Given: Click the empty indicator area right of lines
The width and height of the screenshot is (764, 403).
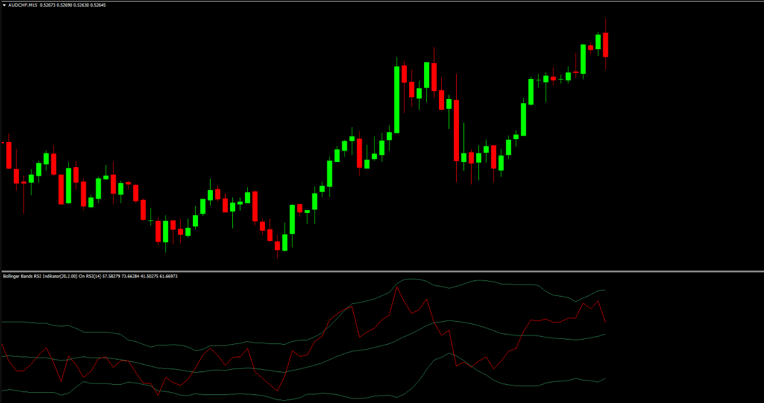Looking at the screenshot, I should [x=687, y=343].
